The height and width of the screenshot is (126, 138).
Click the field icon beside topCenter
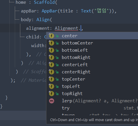click(51, 79)
